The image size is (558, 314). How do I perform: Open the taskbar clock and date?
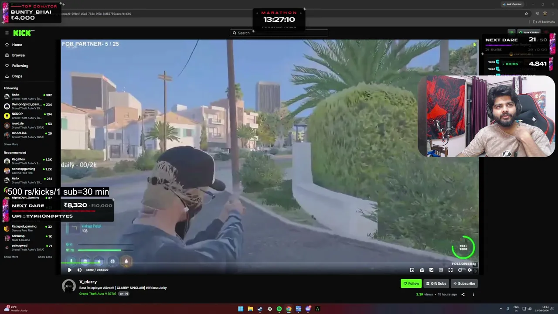pos(543,309)
